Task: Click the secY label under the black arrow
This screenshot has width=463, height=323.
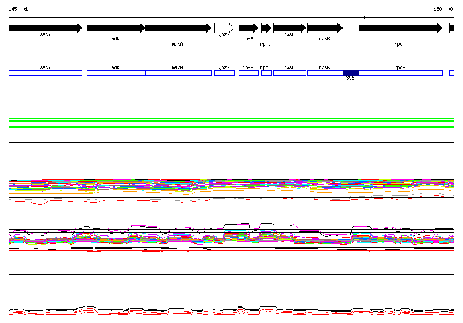Action: [46, 34]
